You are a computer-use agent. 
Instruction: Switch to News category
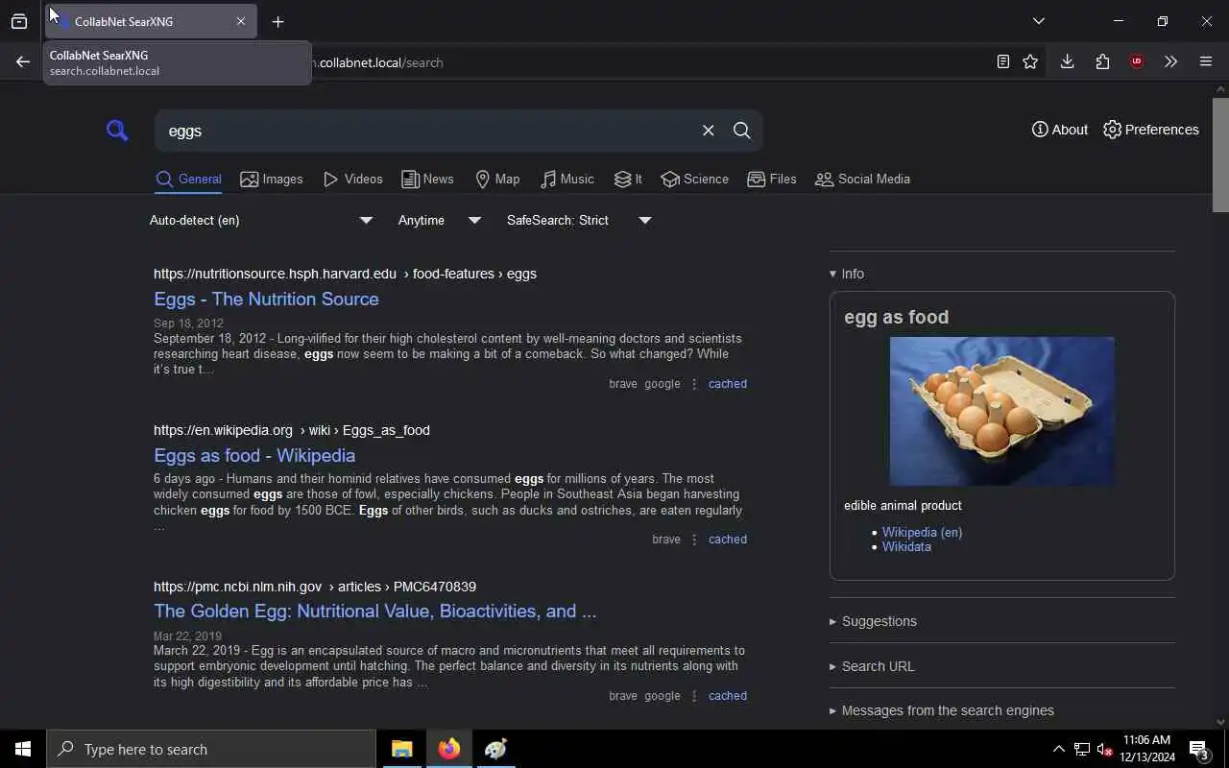(x=427, y=180)
